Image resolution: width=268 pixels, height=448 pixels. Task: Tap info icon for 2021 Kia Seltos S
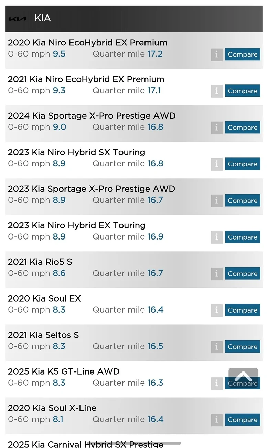(216, 347)
